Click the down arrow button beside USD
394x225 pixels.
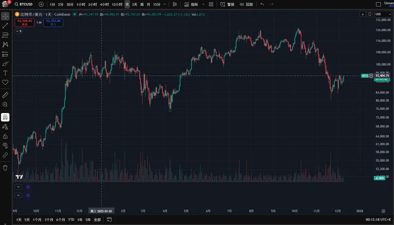click(362, 14)
